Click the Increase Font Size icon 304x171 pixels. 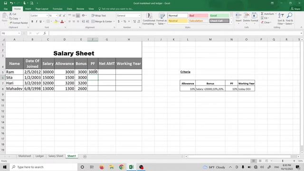click(60, 16)
